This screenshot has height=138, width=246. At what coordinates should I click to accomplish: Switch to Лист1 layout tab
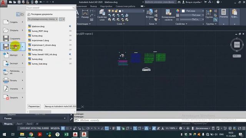[20, 124]
